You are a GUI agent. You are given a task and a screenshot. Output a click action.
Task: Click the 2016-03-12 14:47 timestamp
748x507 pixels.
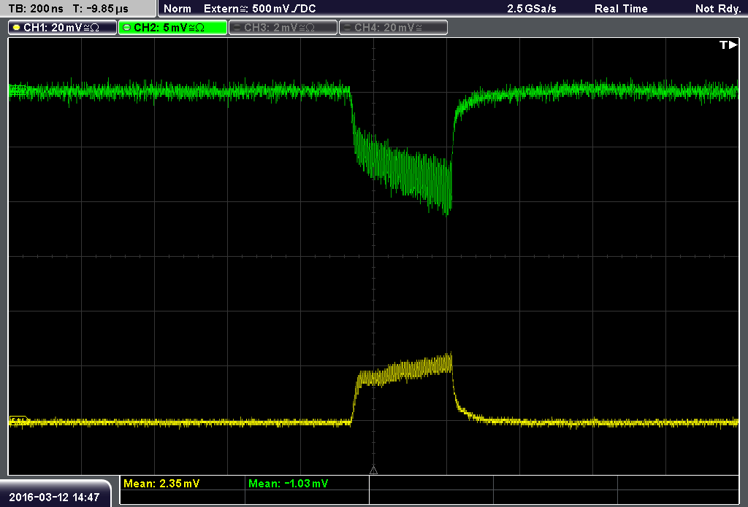coord(54,498)
